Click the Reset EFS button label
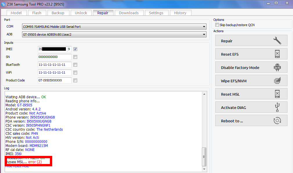The image size is (293, 173). [x=230, y=54]
